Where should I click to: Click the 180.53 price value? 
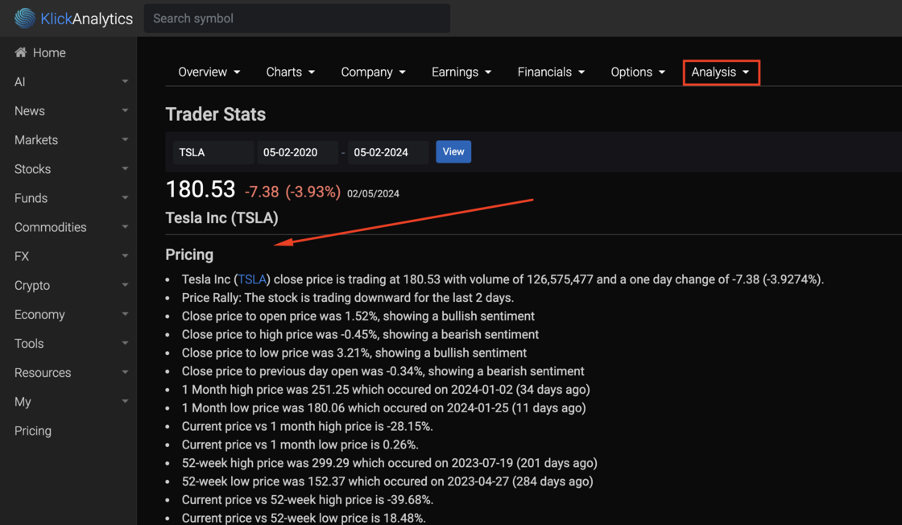click(201, 190)
